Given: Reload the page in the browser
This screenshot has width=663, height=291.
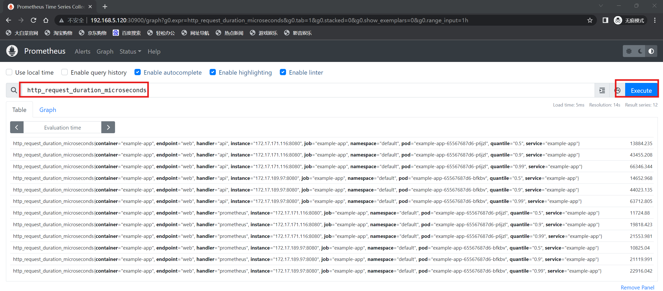Looking at the screenshot, I should pos(33,20).
